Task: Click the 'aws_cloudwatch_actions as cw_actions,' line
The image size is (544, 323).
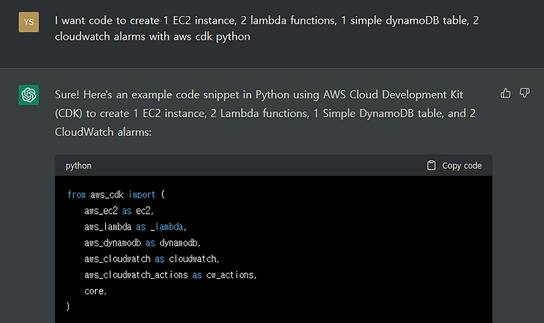Action: pyautogui.click(x=170, y=274)
